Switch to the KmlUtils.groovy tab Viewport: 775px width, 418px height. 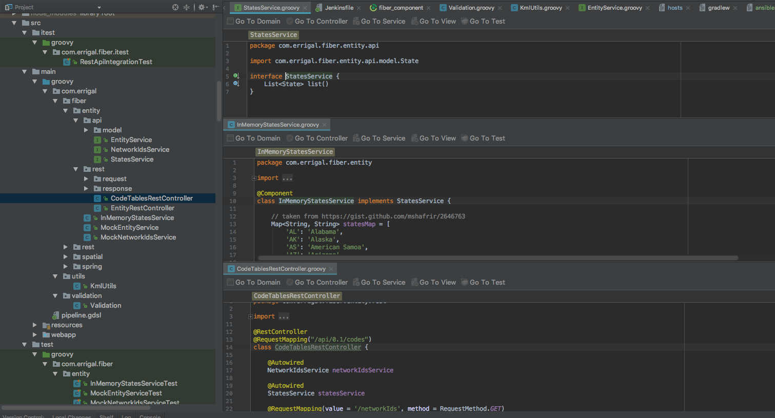point(540,8)
